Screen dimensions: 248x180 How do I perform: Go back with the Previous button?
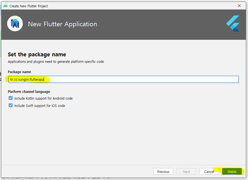click(163, 172)
